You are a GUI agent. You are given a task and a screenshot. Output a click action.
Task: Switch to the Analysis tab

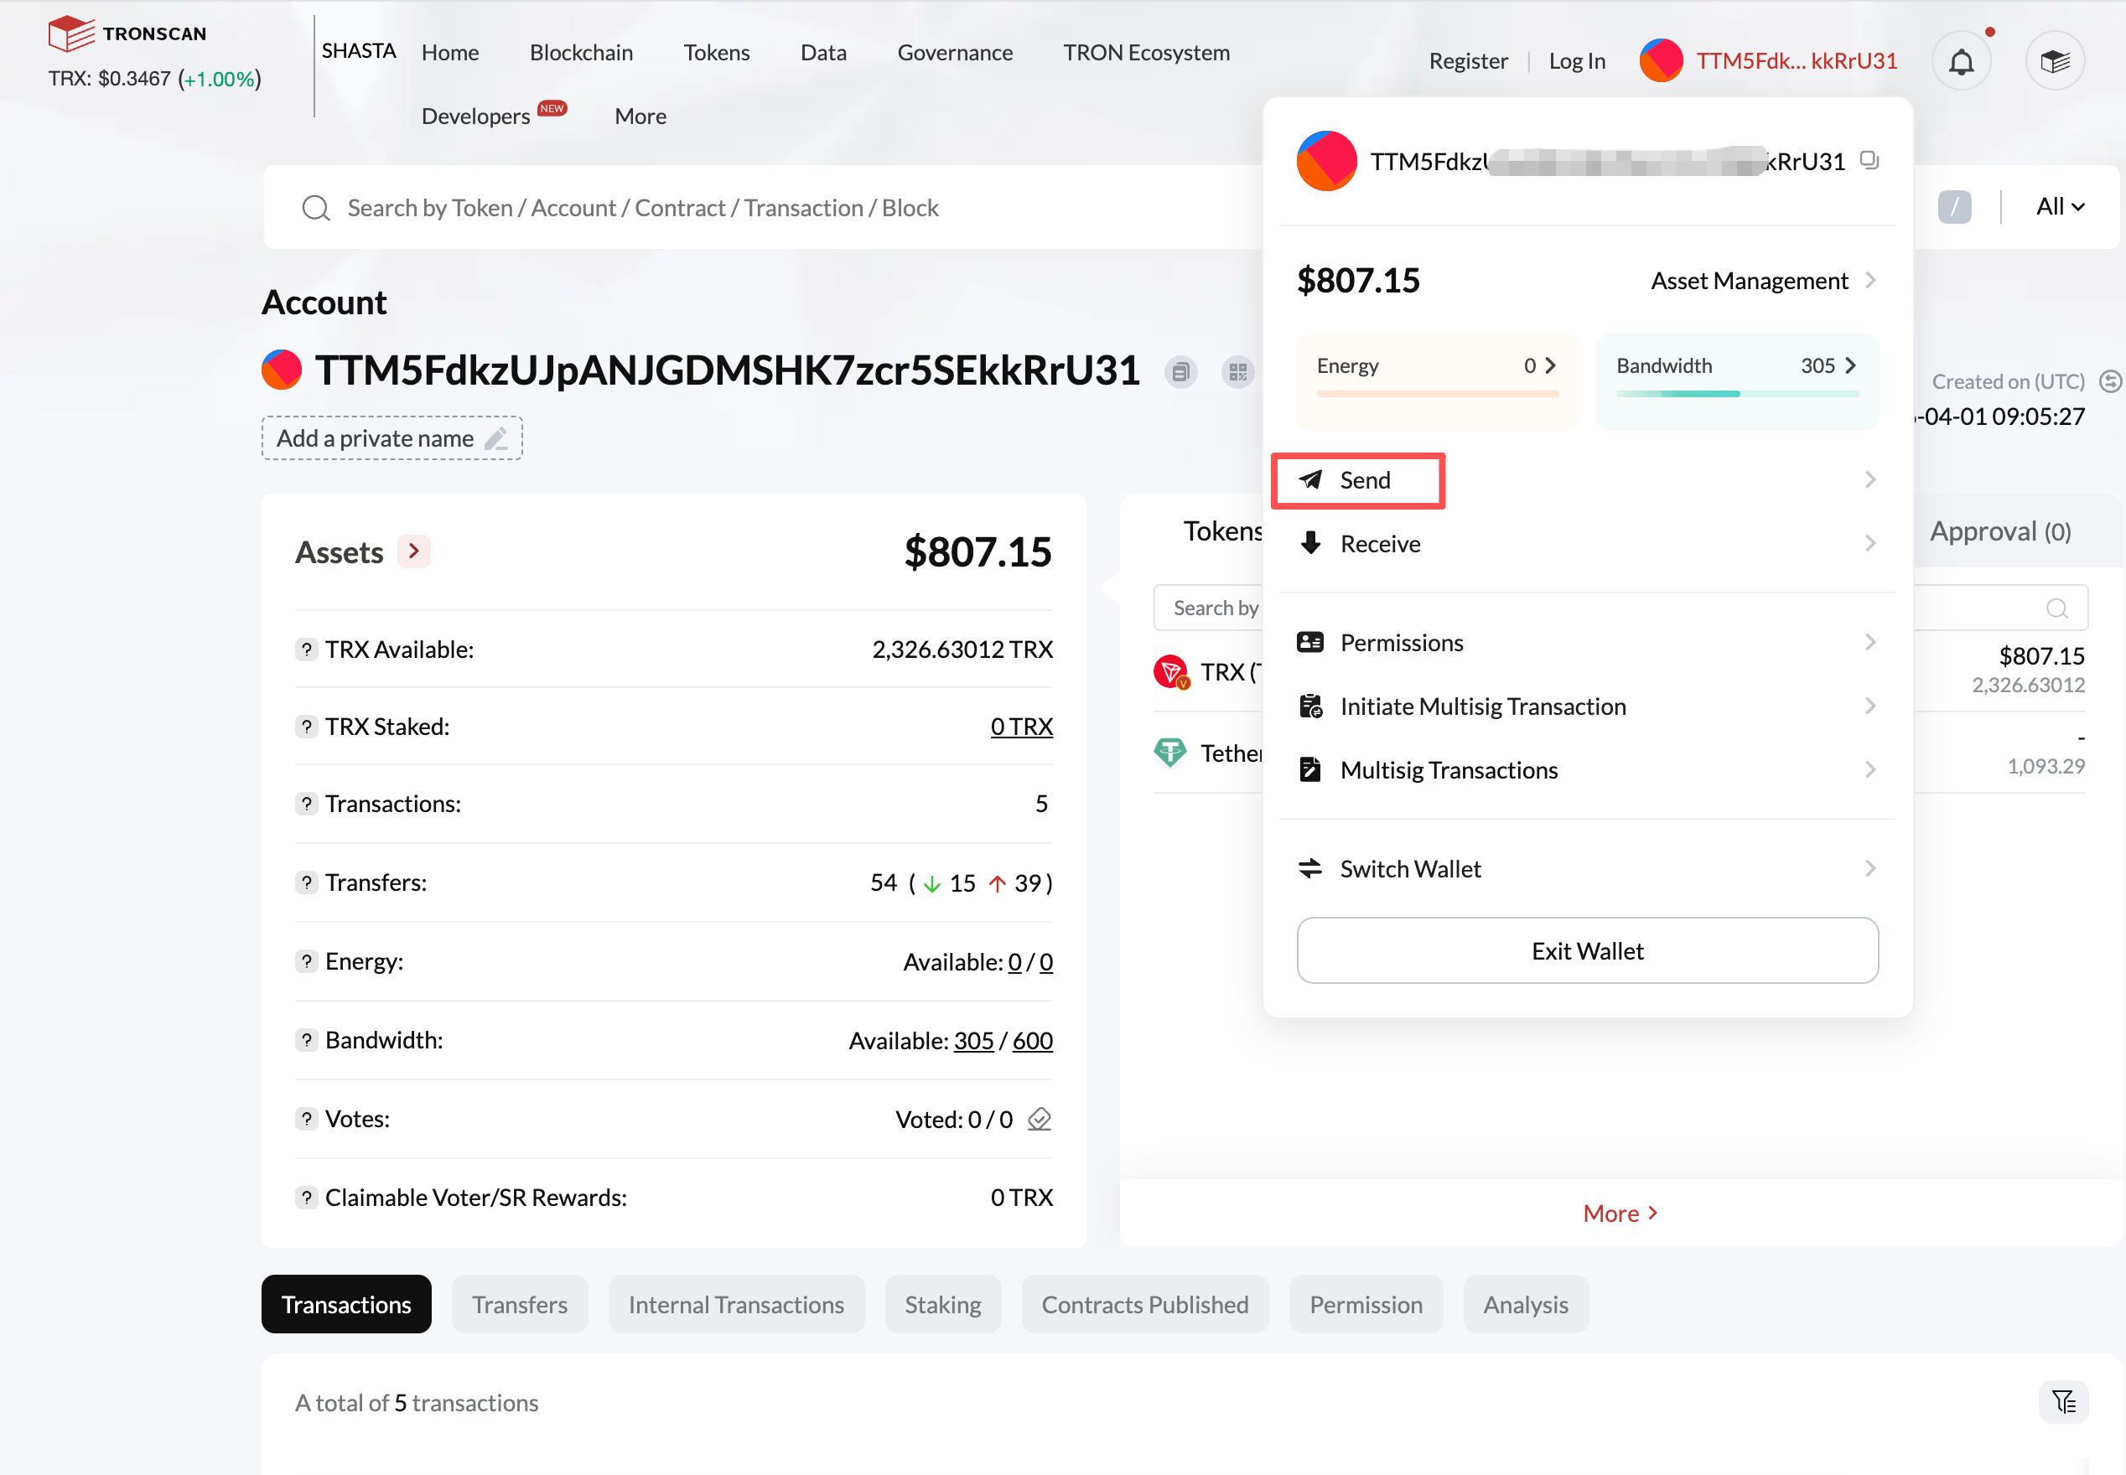pyautogui.click(x=1525, y=1304)
